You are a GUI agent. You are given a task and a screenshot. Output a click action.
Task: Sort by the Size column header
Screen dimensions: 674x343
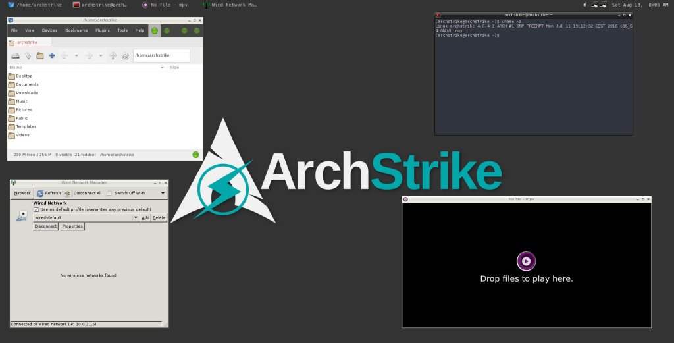pos(174,68)
